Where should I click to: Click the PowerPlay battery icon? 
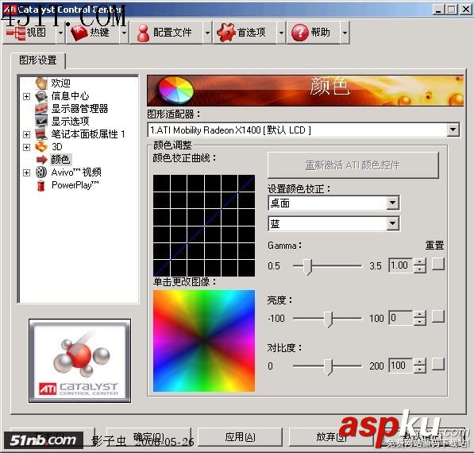[40, 185]
